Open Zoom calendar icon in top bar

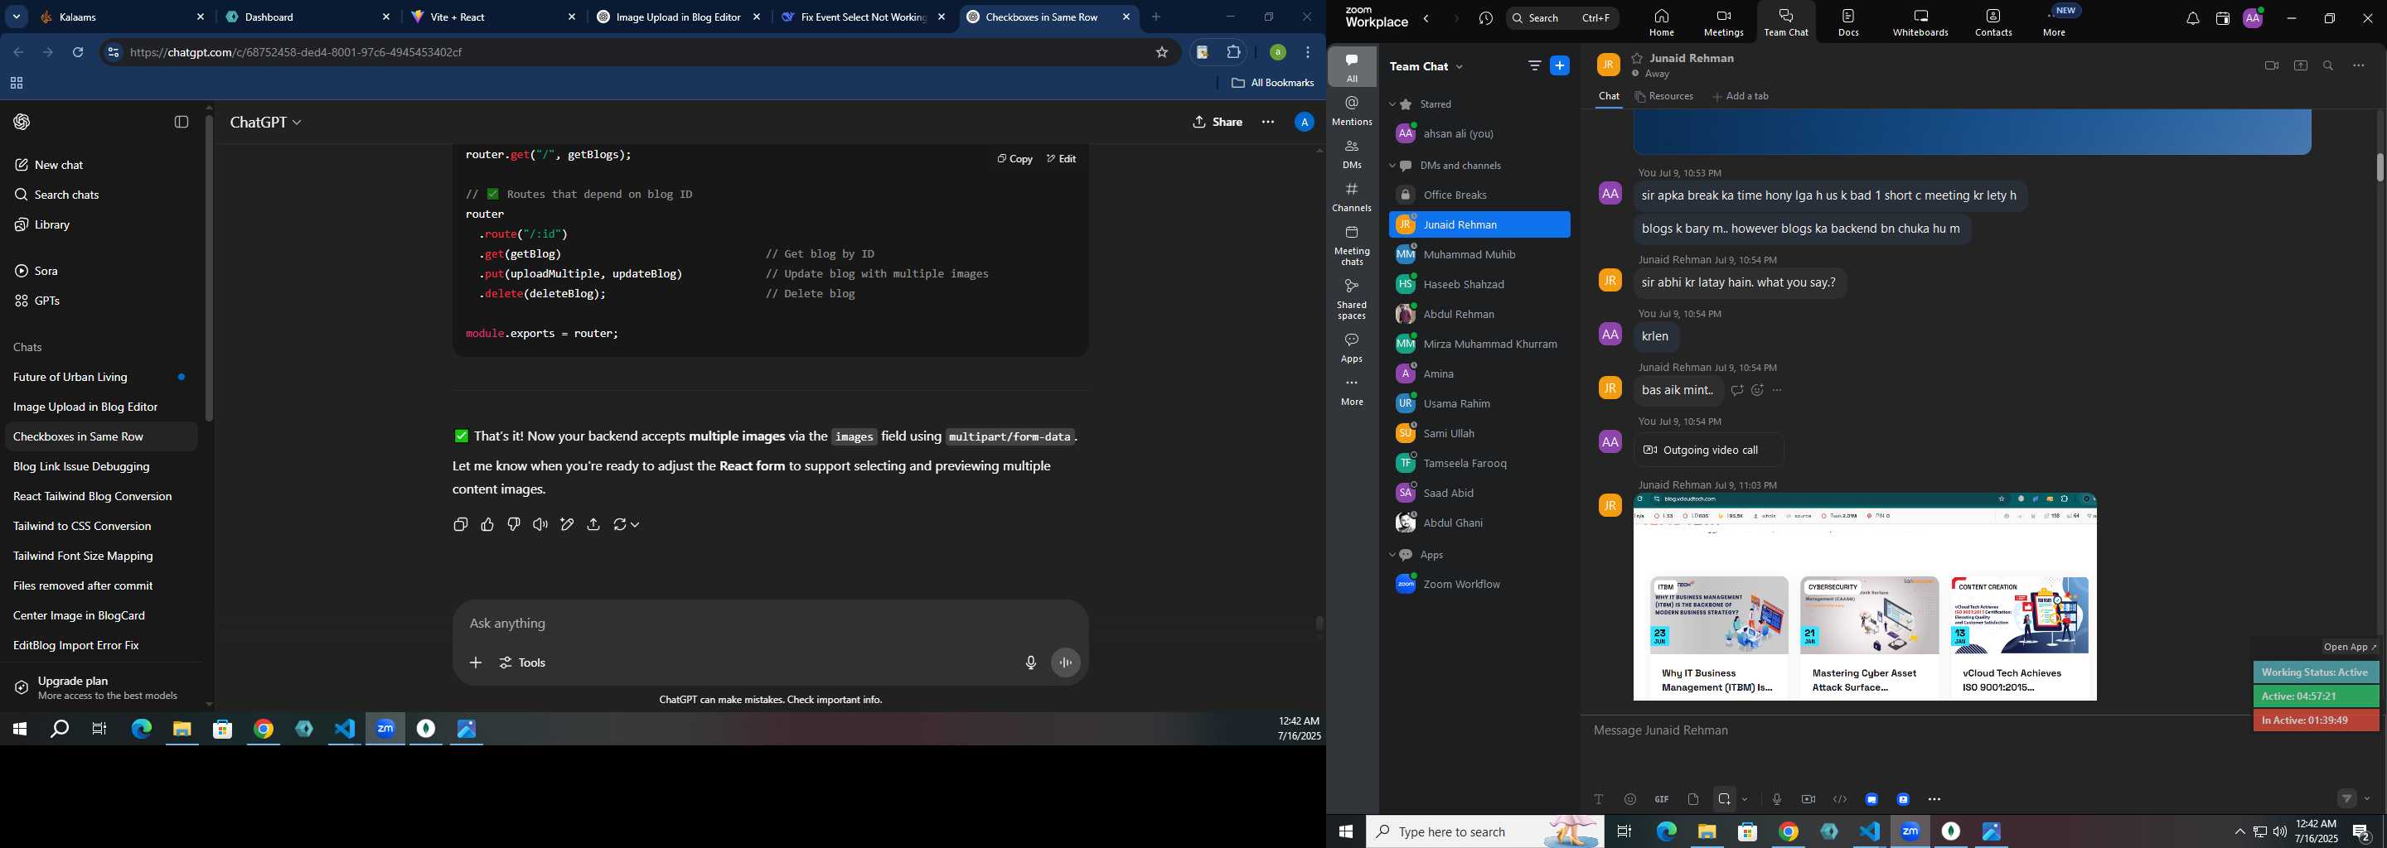(x=2222, y=18)
